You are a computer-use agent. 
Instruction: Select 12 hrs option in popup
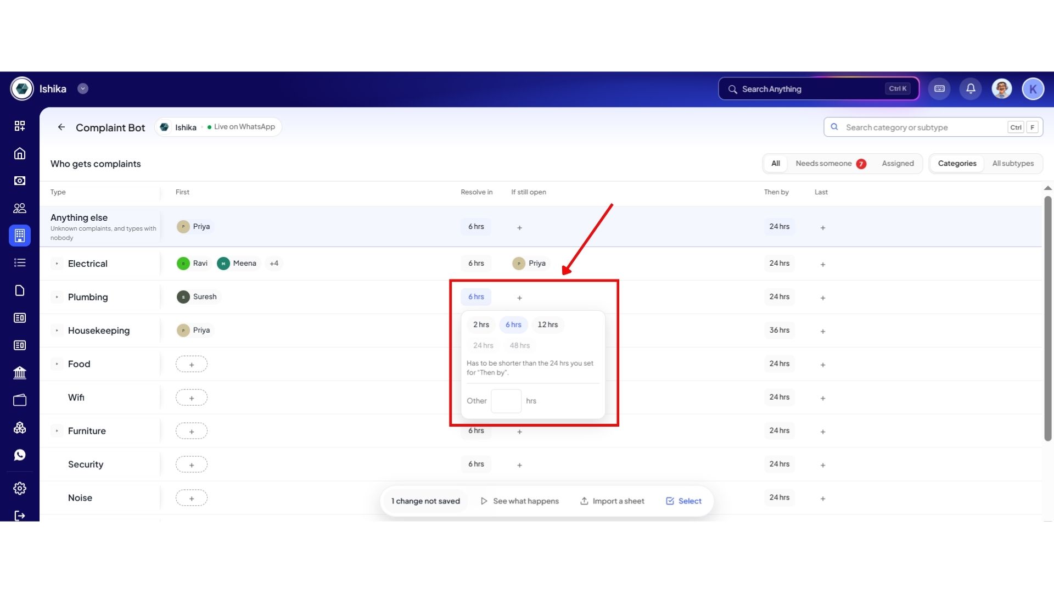547,325
